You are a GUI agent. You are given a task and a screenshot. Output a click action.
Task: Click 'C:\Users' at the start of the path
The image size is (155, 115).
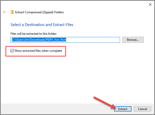tap(17, 40)
